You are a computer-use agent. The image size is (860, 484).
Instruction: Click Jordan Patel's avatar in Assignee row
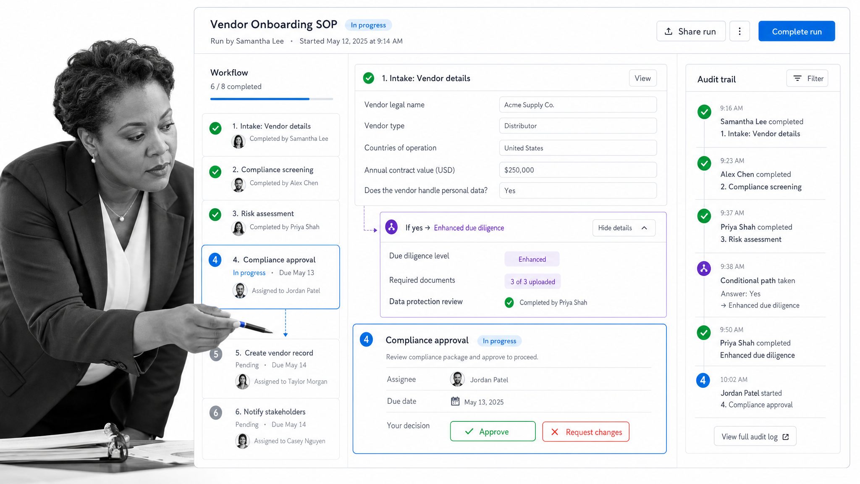tap(457, 379)
